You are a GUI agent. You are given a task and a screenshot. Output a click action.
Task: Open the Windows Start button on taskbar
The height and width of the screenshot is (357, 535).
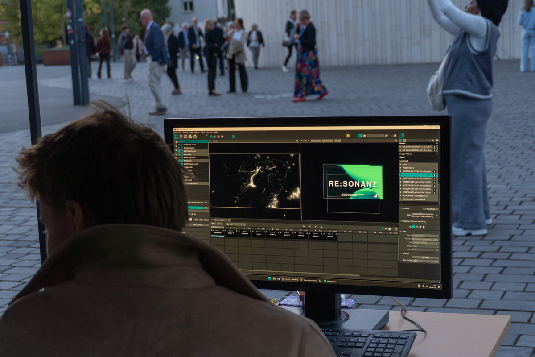[269, 278]
